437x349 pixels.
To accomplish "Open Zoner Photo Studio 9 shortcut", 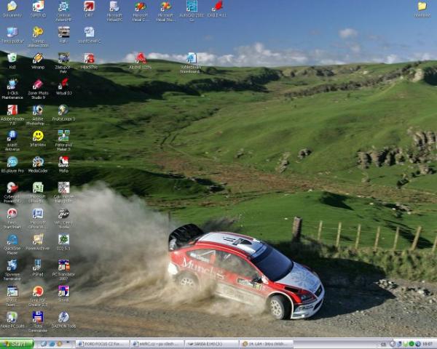I will coord(38,84).
